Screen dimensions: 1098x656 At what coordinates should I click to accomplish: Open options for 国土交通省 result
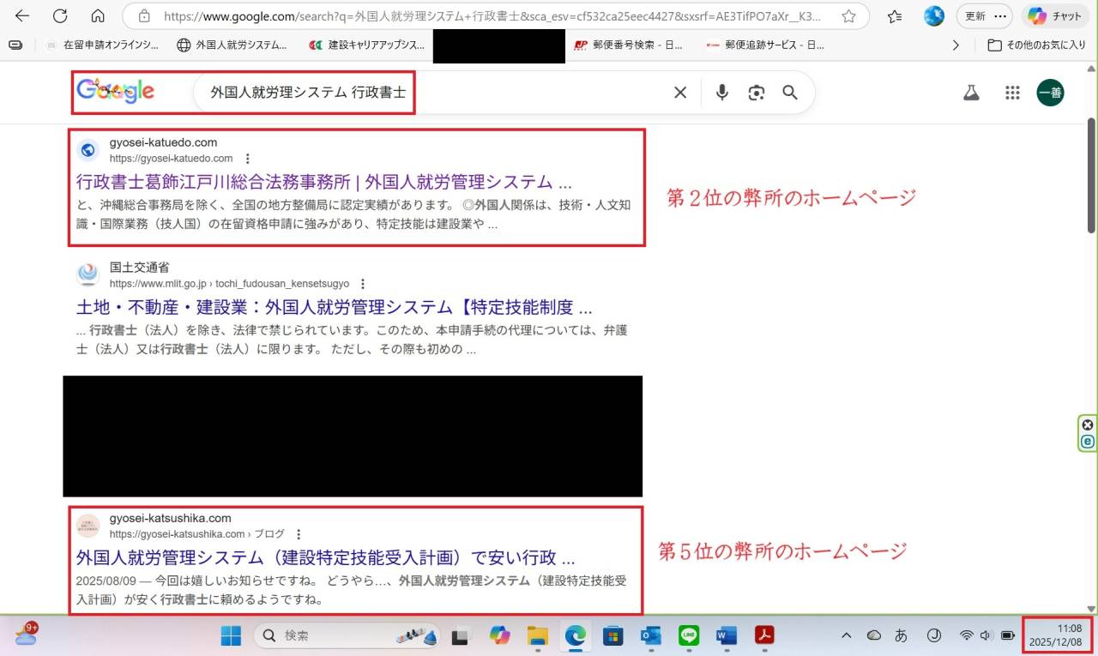[363, 284]
